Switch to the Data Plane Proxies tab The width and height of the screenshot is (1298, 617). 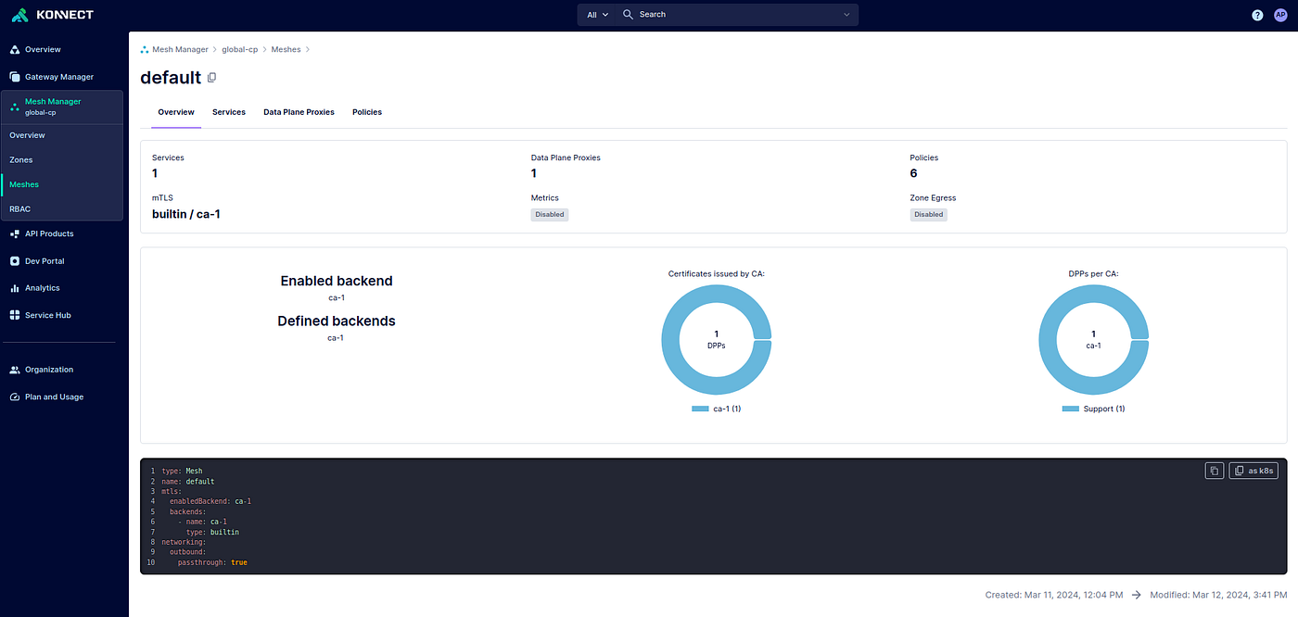tap(299, 112)
